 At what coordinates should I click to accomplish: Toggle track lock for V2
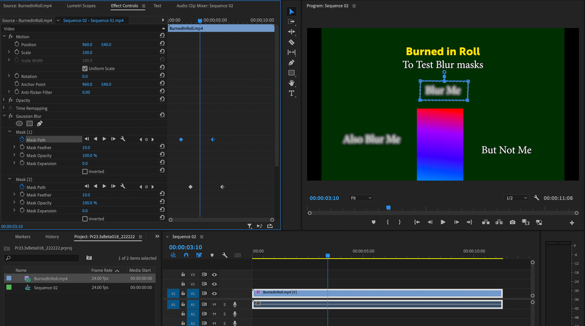click(183, 284)
